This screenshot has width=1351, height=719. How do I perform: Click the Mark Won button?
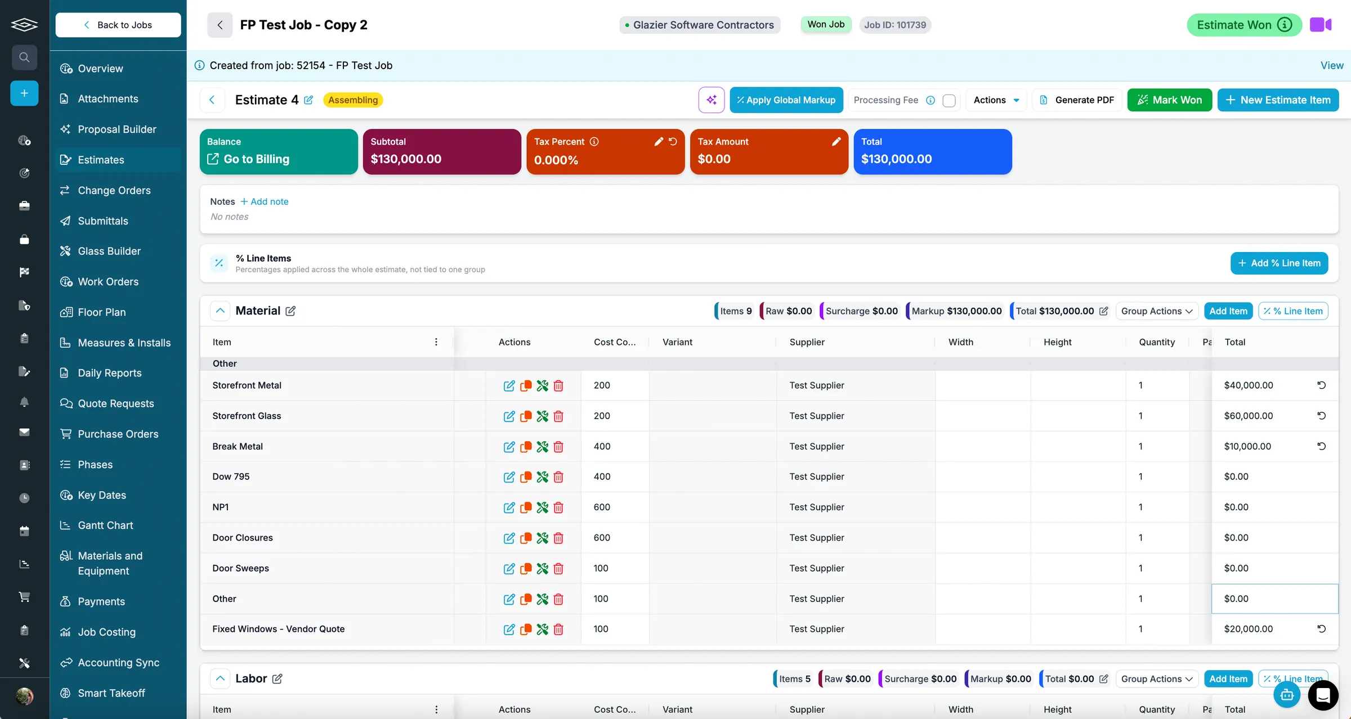tap(1169, 100)
